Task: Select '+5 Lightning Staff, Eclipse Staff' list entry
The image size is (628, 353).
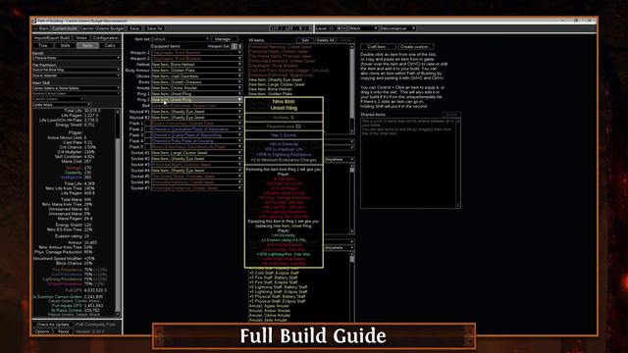Action: 279,292
